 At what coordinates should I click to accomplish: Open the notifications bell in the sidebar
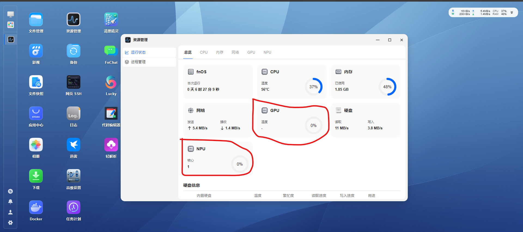(10, 202)
